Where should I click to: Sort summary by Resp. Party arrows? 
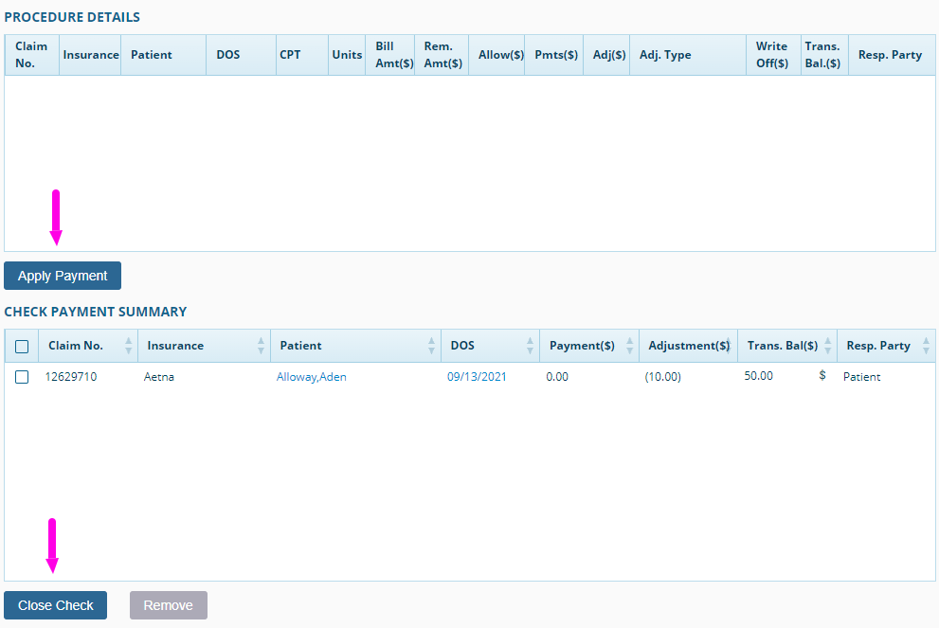(x=926, y=346)
